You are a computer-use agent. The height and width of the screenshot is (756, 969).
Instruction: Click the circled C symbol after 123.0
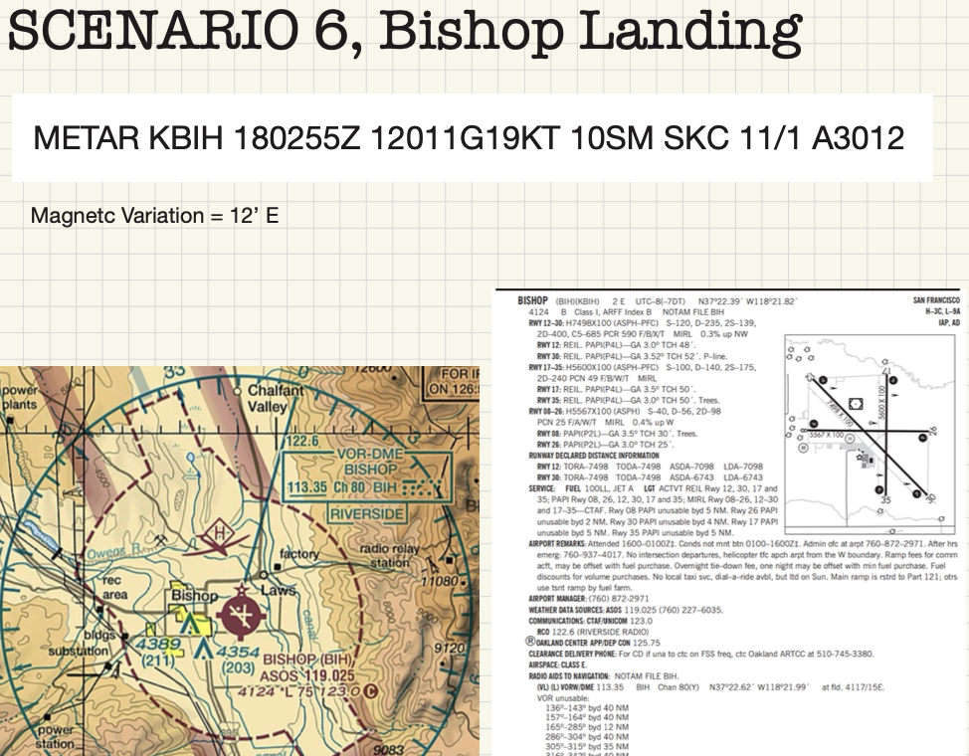pyautogui.click(x=371, y=690)
